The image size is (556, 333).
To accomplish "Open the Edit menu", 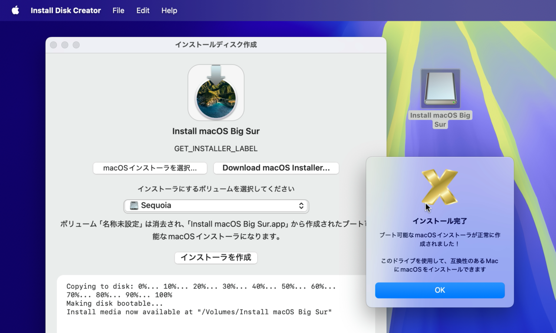I will click(143, 10).
